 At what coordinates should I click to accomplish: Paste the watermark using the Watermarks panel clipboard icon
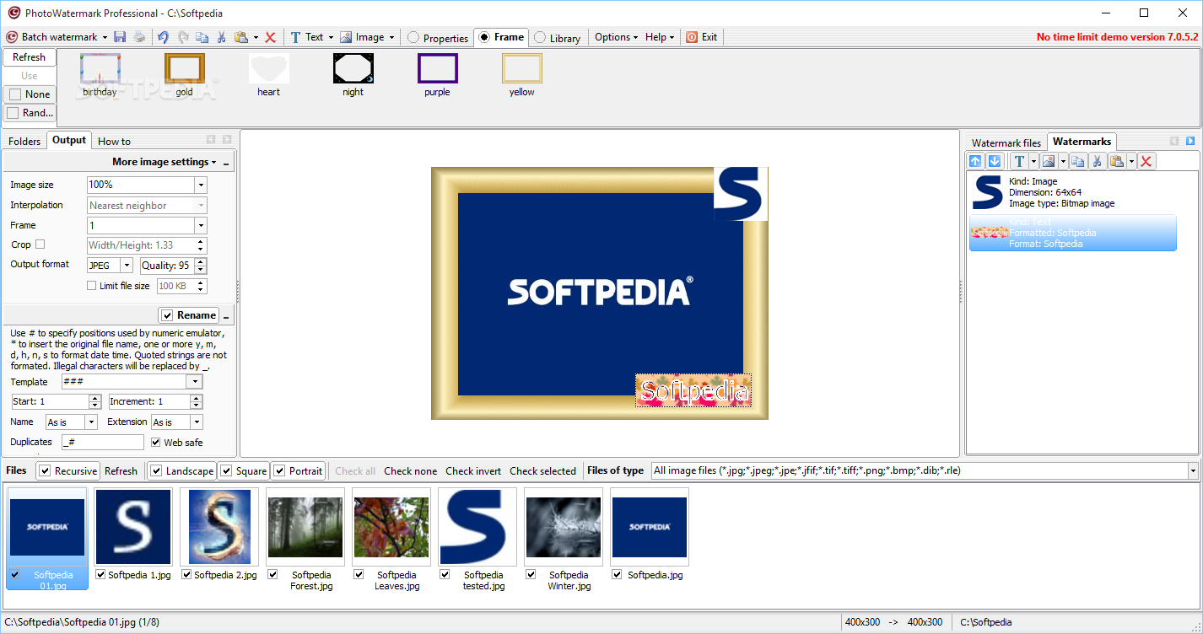click(1117, 161)
